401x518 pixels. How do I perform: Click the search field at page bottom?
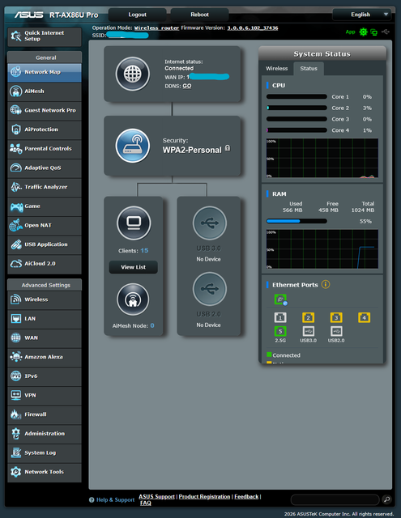click(335, 499)
